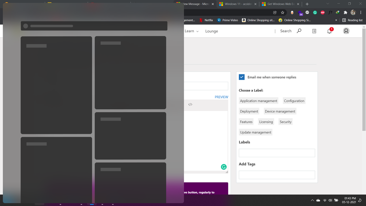Screen dimensions: 366x206
Task: Open the purple extension with 14 badge
Action: [x=300, y=12]
